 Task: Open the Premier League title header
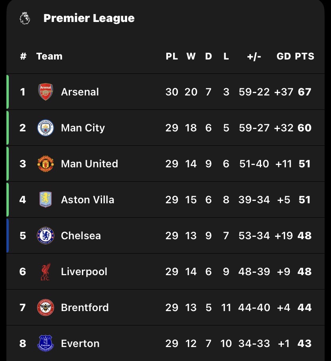(x=89, y=18)
